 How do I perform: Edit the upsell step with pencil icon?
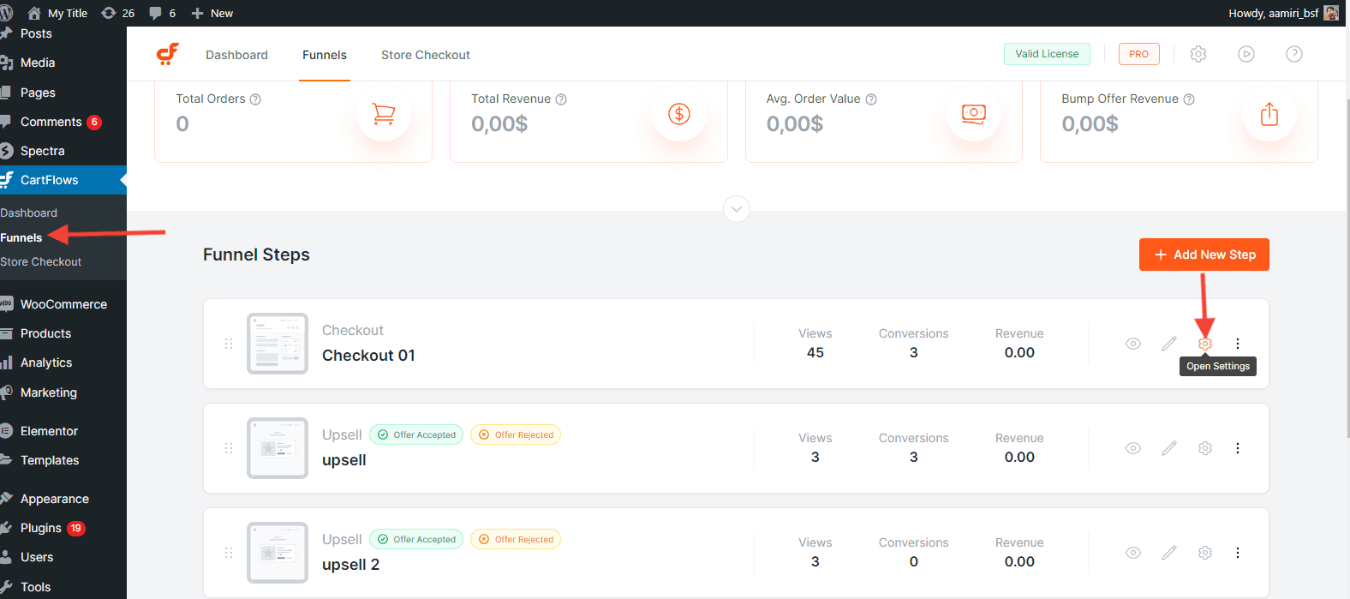click(1168, 448)
